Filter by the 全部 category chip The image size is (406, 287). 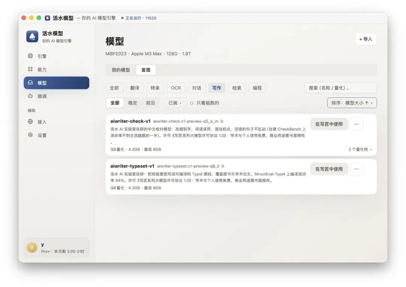tap(114, 88)
